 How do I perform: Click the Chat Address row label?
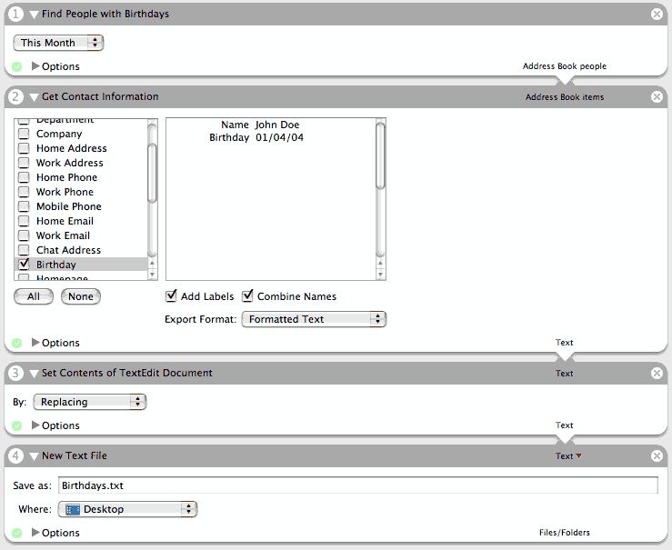(x=68, y=250)
